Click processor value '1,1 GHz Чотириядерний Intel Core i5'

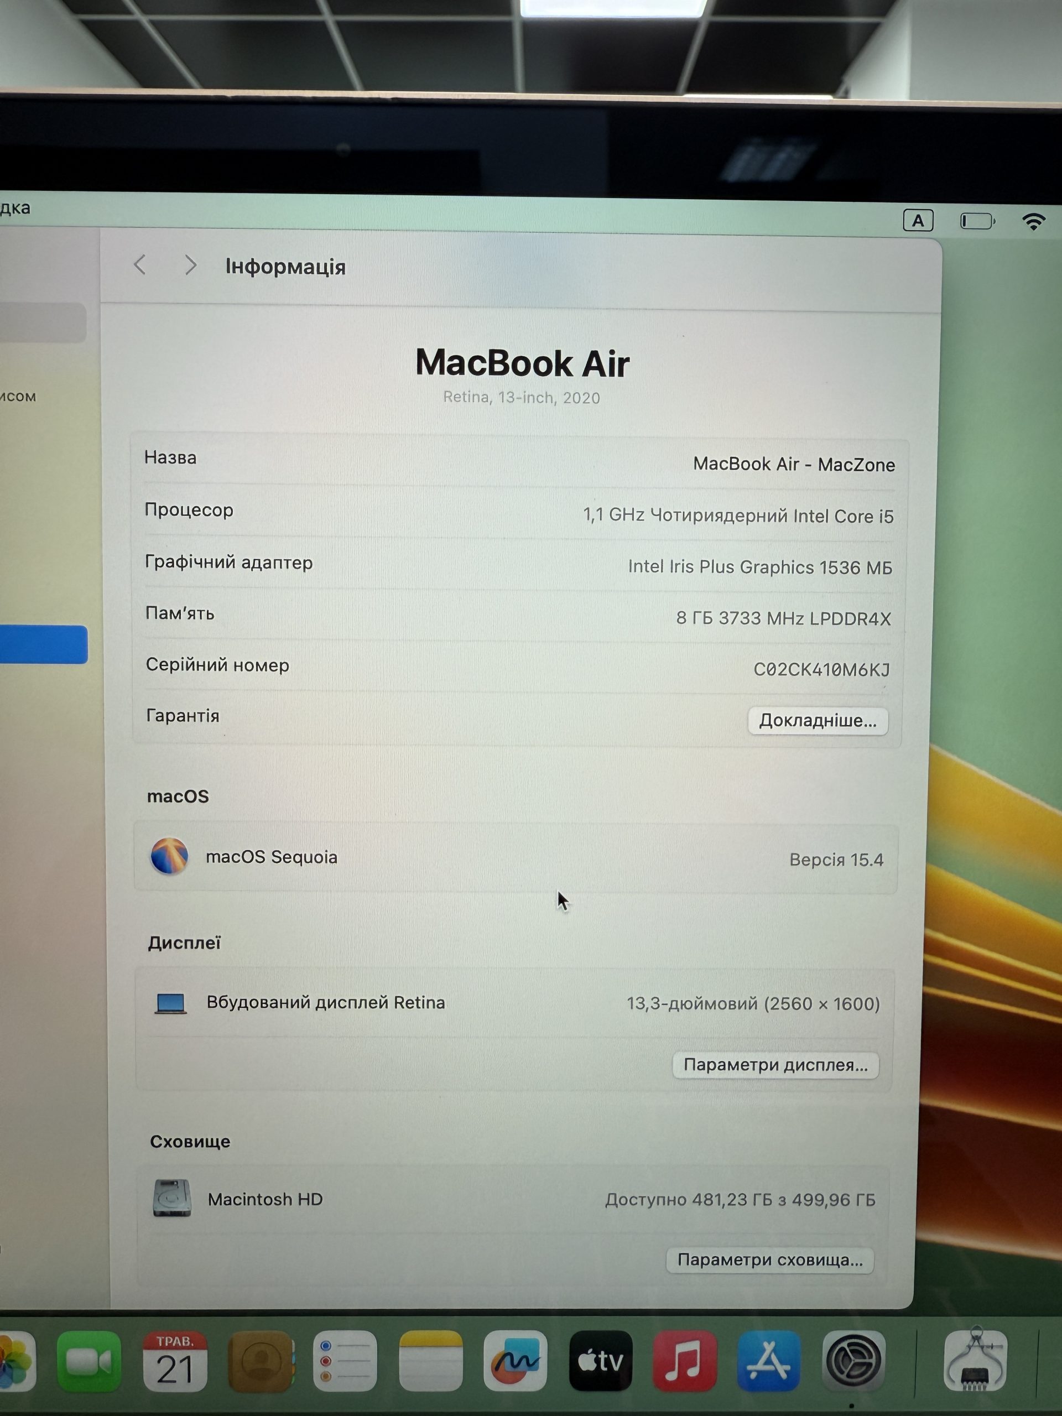click(x=737, y=516)
